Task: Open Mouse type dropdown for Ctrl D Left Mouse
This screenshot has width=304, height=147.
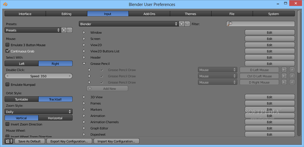Action: coord(218,76)
